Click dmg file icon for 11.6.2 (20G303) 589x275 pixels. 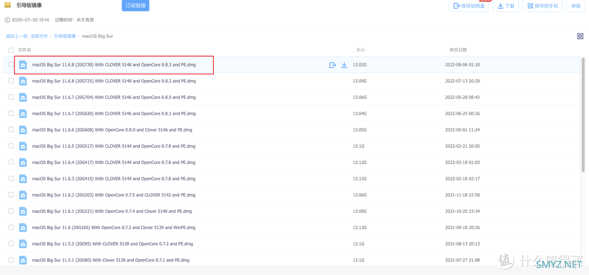(23, 195)
